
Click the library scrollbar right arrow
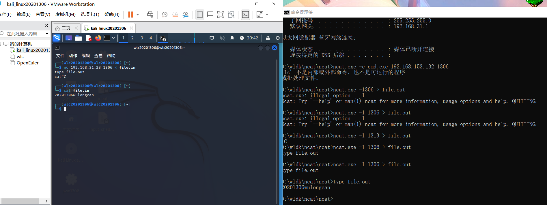[x=46, y=201]
